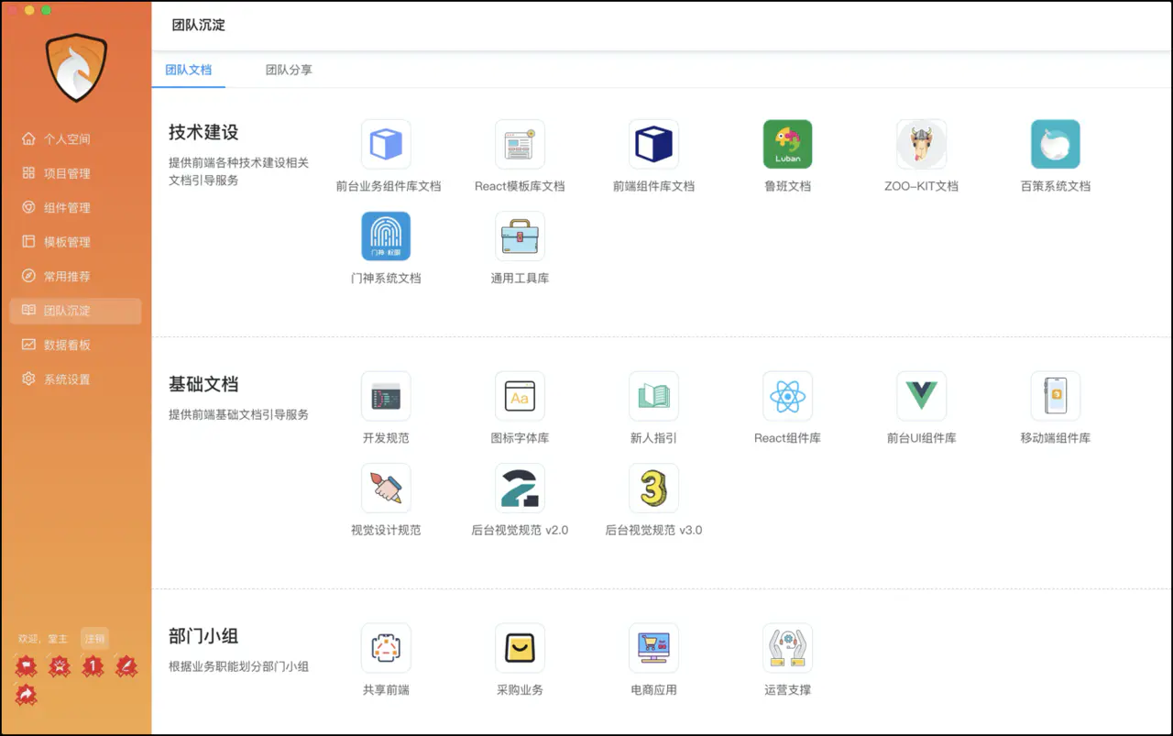Open the 前台业务组件库文档 cube icon
This screenshot has height=736, width=1173.
pos(386,144)
